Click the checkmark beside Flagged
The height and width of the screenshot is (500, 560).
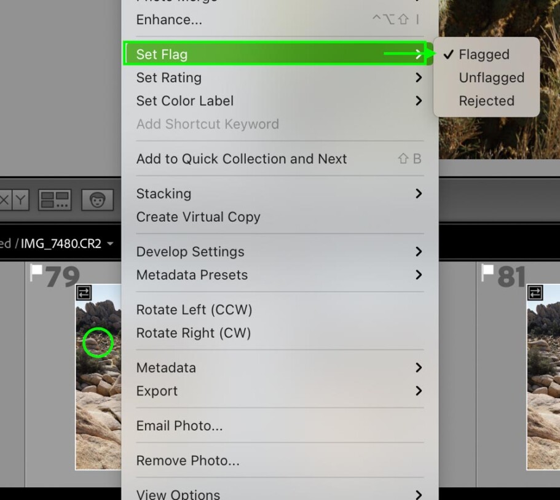tap(447, 55)
